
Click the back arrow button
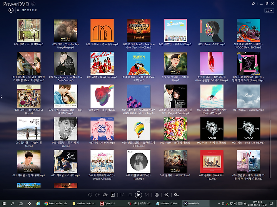click(11, 10)
